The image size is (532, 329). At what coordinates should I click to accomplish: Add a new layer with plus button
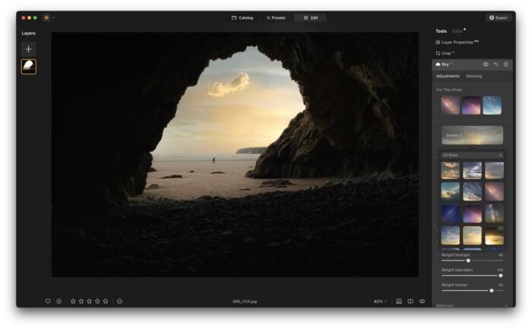click(x=29, y=49)
